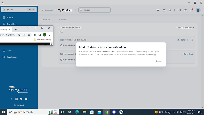
Task: Toggle Chrome side panel icon
Action: click(x=40, y=35)
